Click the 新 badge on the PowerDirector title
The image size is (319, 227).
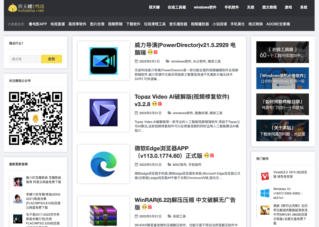(x=153, y=52)
